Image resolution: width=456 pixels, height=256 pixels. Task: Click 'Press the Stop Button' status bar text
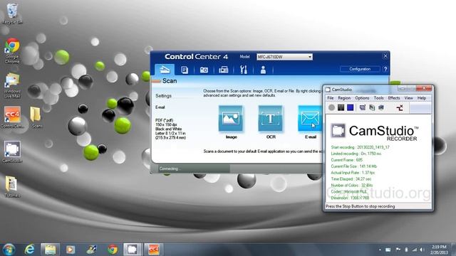coord(361,206)
